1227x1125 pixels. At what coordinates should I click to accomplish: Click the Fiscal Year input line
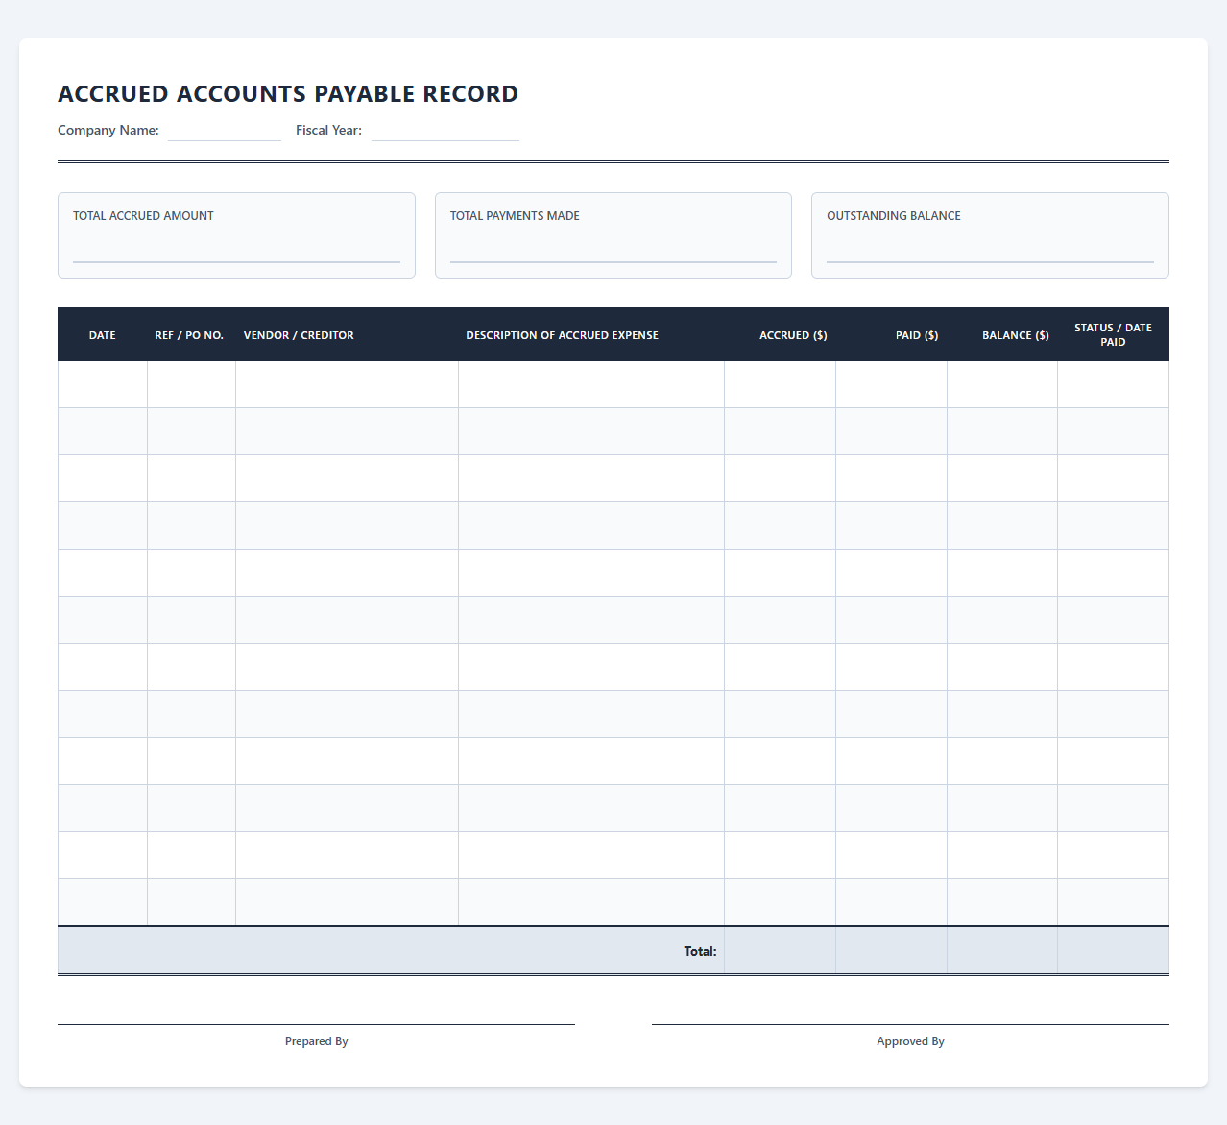click(445, 131)
